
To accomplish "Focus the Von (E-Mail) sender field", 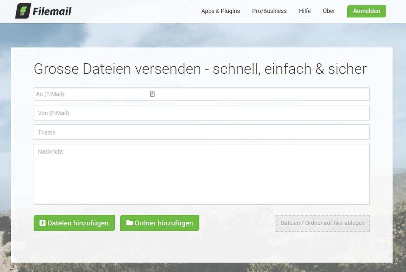I will [202, 113].
